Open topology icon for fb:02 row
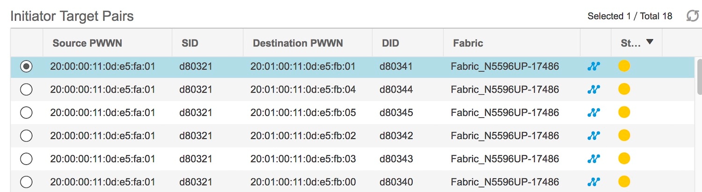The width and height of the screenshot is (702, 192). coord(593,136)
